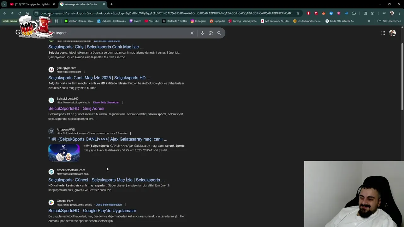Open the Startseite / Twitter bookmark
Image resolution: width=404 pixels, height=227 pixels.
(x=175, y=21)
